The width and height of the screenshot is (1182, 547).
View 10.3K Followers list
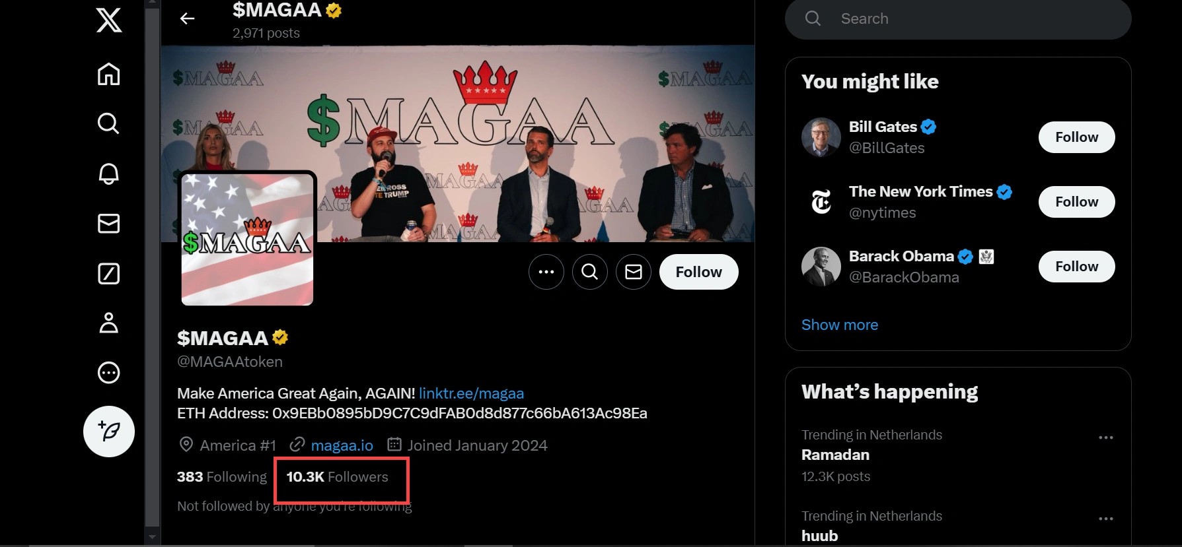pyautogui.click(x=337, y=476)
